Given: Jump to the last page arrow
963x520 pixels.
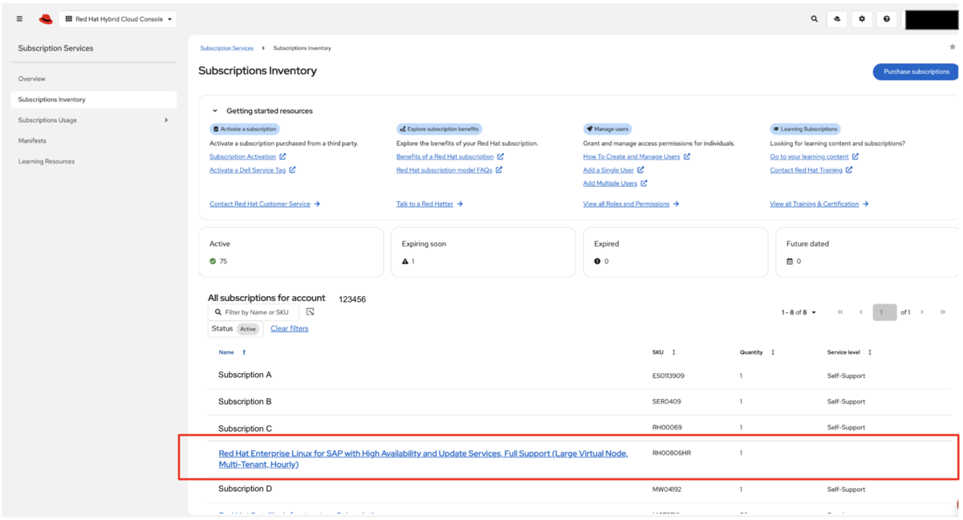Looking at the screenshot, I should (x=943, y=312).
